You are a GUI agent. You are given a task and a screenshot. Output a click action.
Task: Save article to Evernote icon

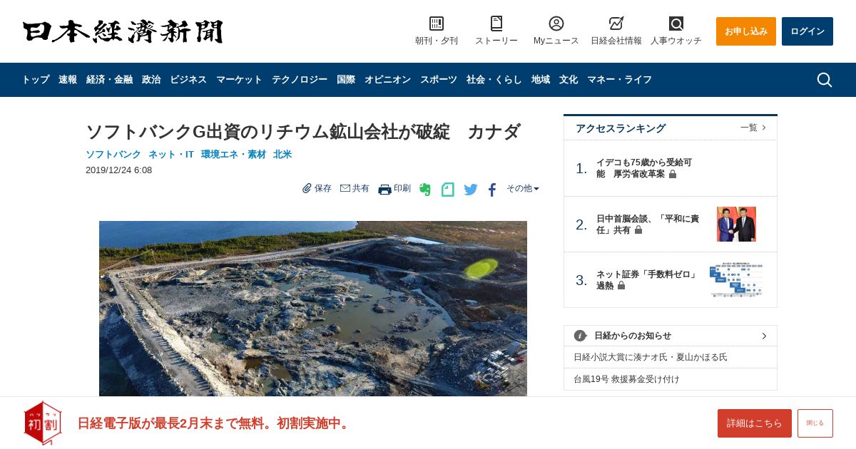[424, 190]
